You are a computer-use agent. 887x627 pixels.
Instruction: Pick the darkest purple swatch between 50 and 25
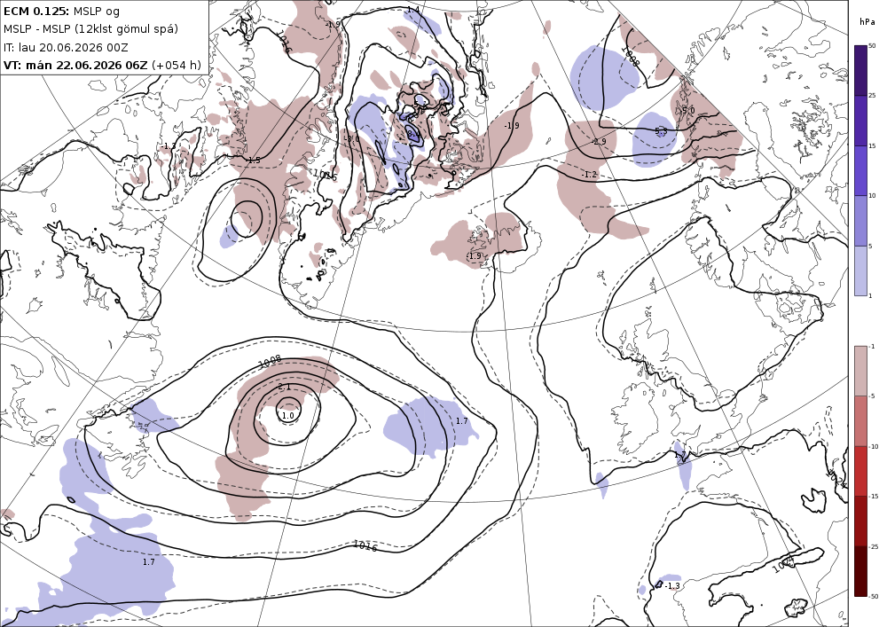(860, 70)
